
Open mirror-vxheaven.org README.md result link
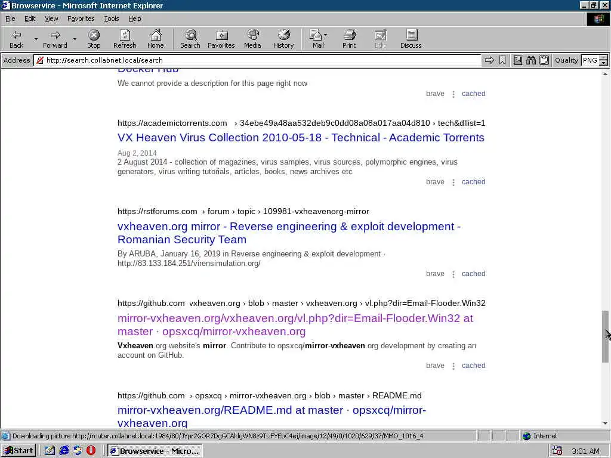click(271, 416)
